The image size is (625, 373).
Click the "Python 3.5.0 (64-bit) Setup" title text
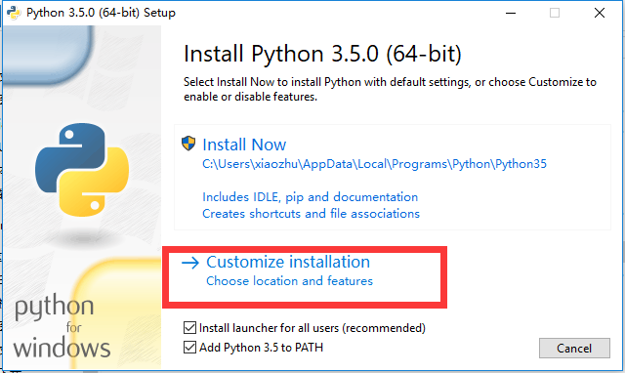click(x=101, y=13)
